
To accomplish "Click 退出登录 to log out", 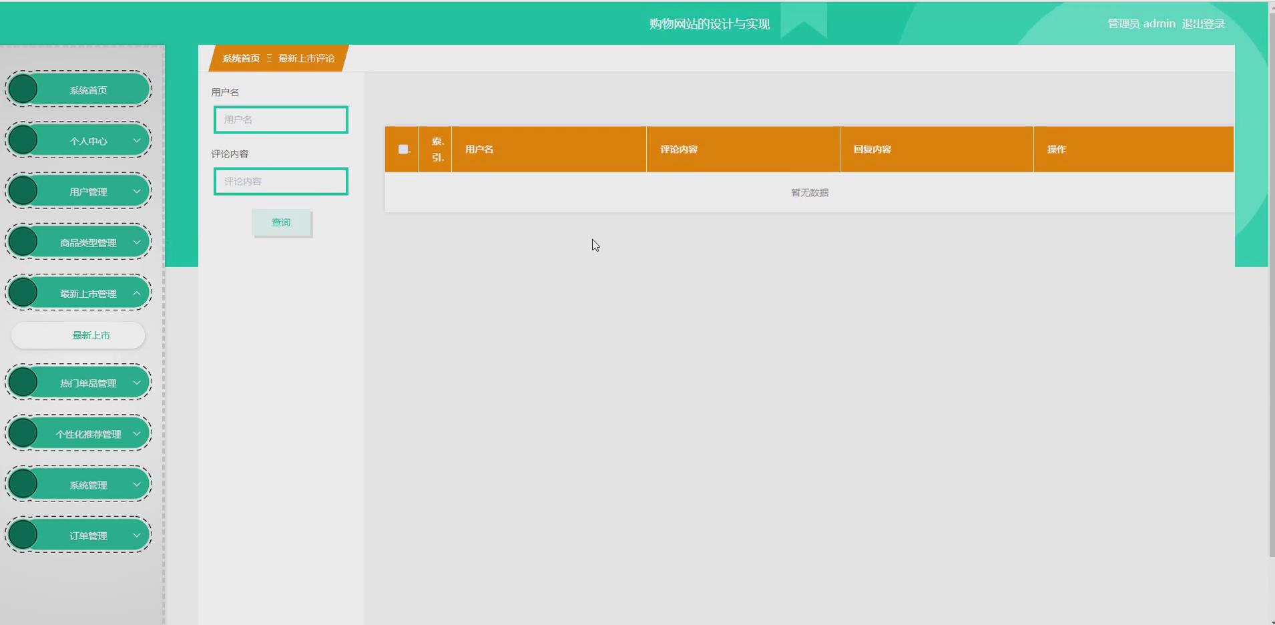I will [x=1203, y=24].
